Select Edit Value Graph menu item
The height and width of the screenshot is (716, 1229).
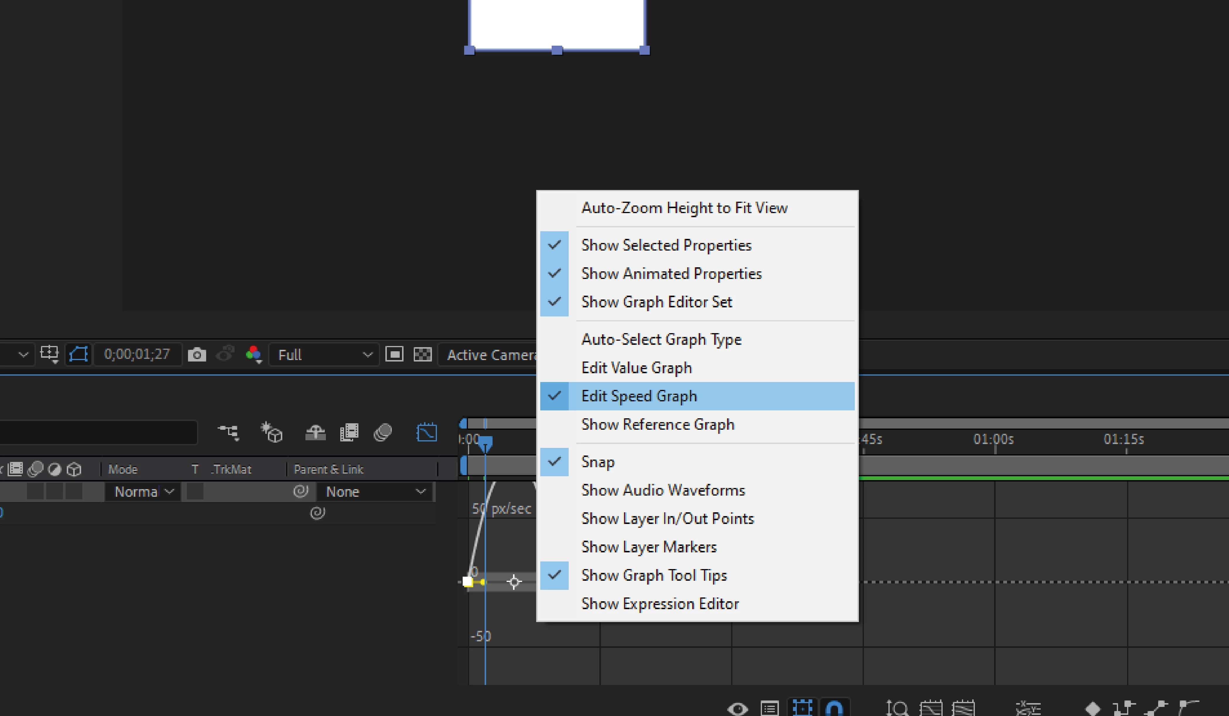[636, 368]
